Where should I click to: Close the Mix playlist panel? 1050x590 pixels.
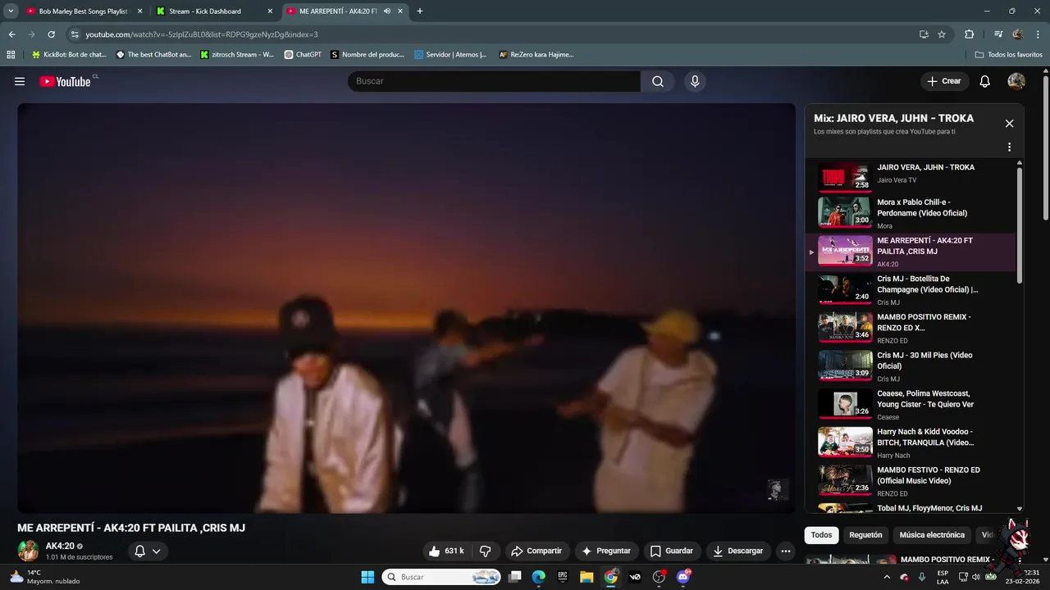(1009, 124)
